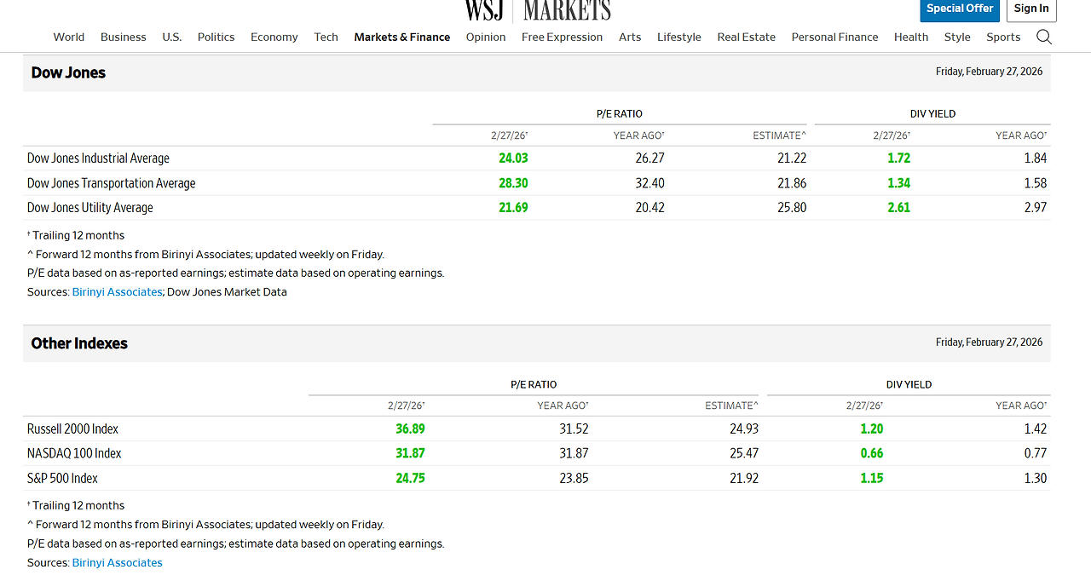
Task: Click Russell 2000 Index row label
Action: pyautogui.click(x=72, y=429)
